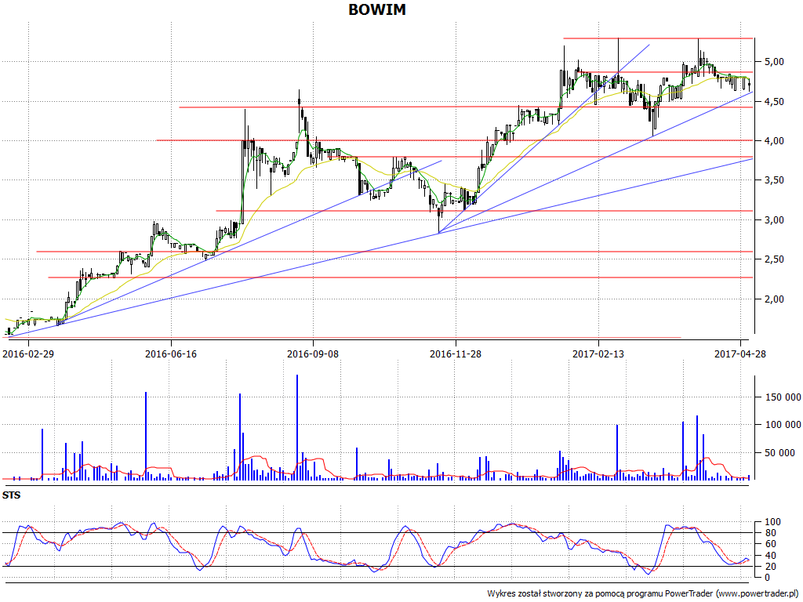Click the PowerTrader credit text
This screenshot has width=803, height=602.
click(642, 594)
